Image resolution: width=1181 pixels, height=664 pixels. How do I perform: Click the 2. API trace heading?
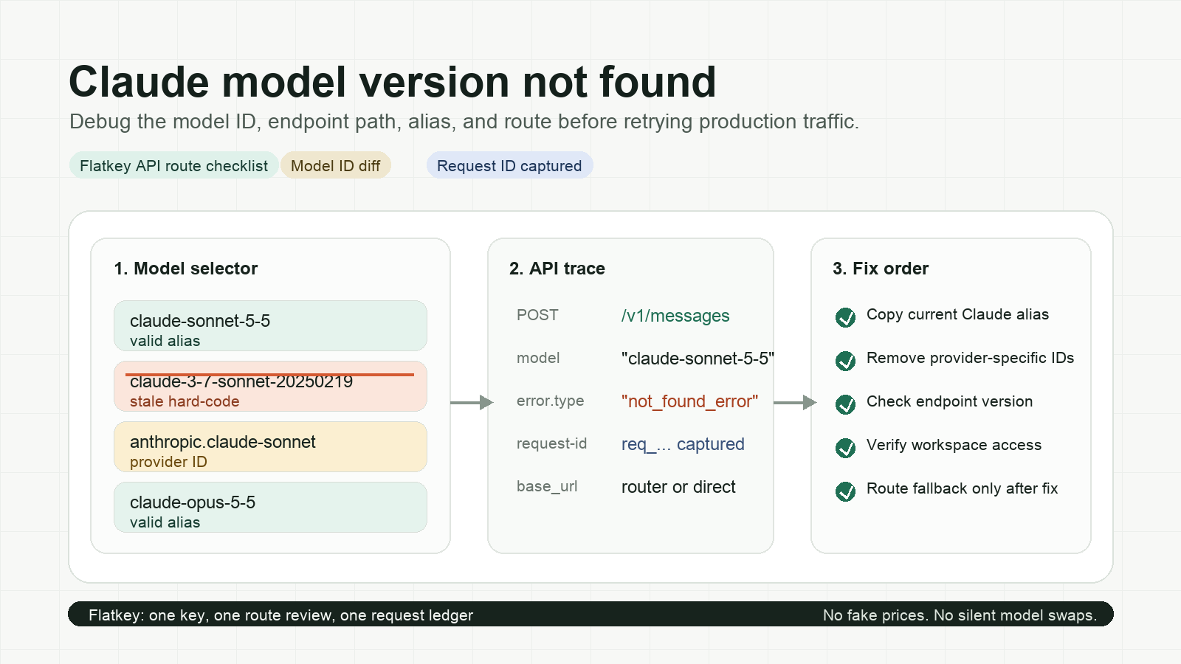click(557, 269)
